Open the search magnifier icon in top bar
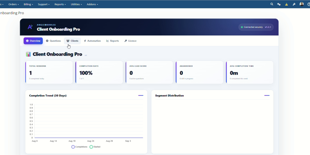The width and height of the screenshot is (310, 155). point(272,4)
